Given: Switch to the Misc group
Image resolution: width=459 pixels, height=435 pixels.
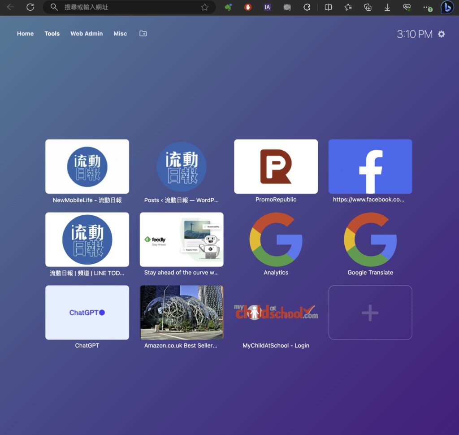Looking at the screenshot, I should point(120,34).
